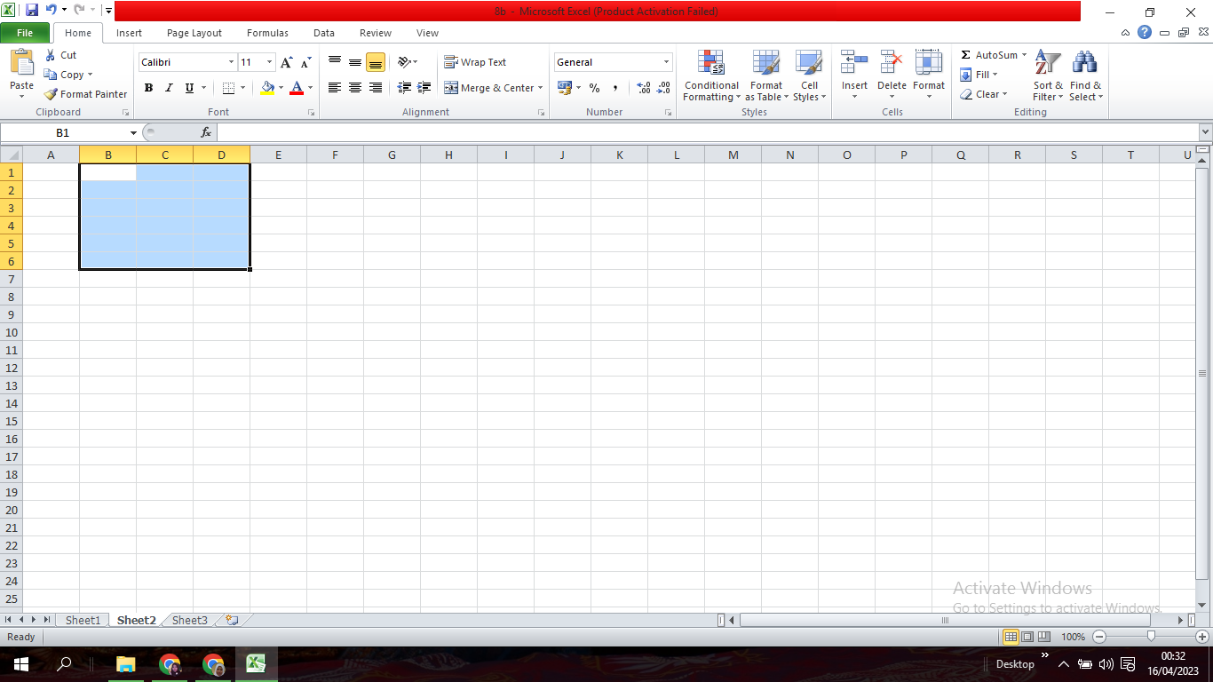Click the Insert Function fx icon
This screenshot has width=1213, height=682.
206,132
